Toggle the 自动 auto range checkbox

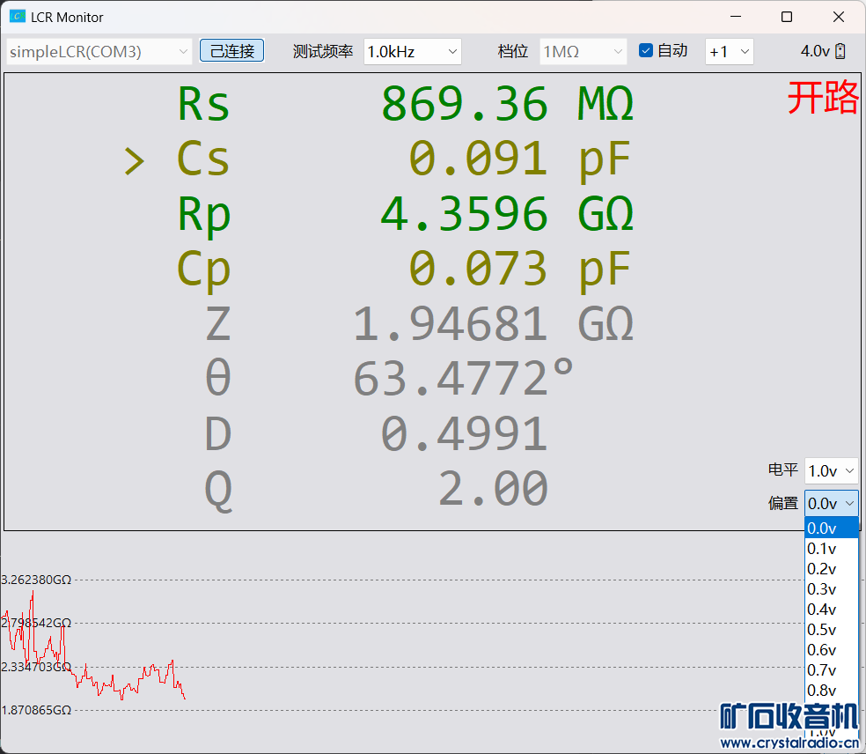646,51
